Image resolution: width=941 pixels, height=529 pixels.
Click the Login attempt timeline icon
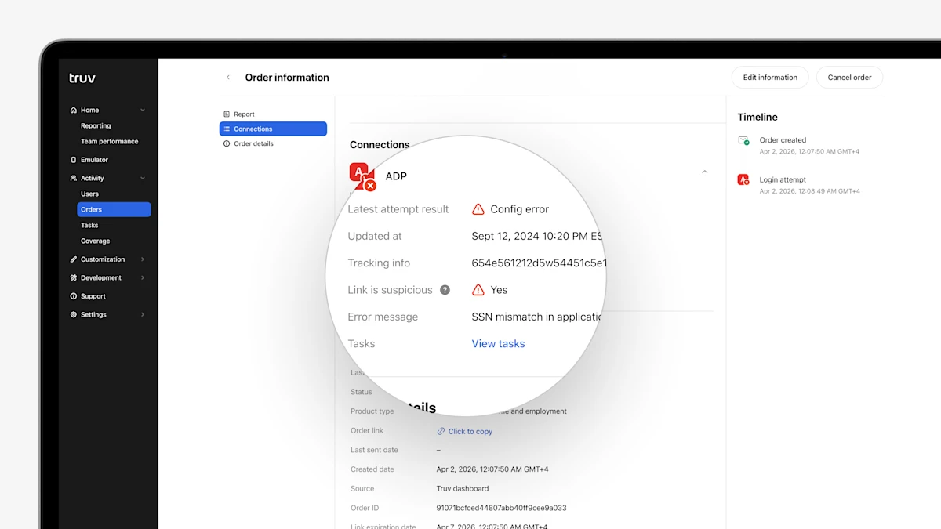click(x=743, y=180)
